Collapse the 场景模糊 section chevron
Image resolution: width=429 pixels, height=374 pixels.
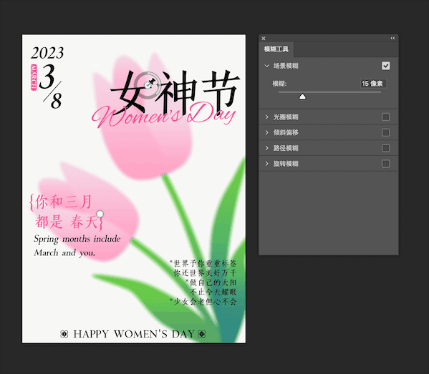(x=266, y=66)
